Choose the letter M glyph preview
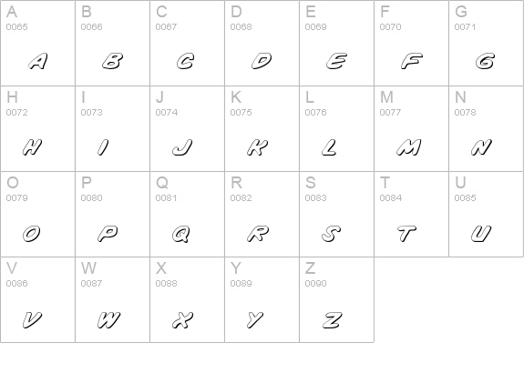 pyautogui.click(x=409, y=147)
